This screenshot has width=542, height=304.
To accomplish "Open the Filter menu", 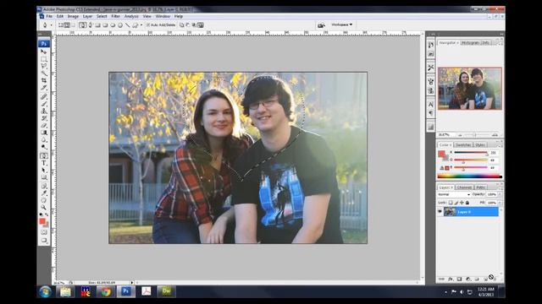I will [x=115, y=16].
